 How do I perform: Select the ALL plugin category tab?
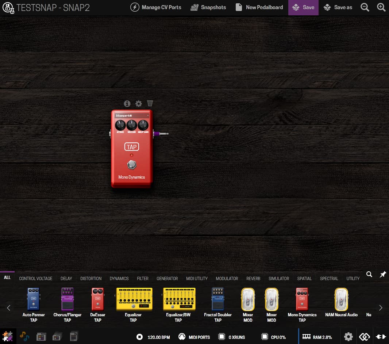7,278
